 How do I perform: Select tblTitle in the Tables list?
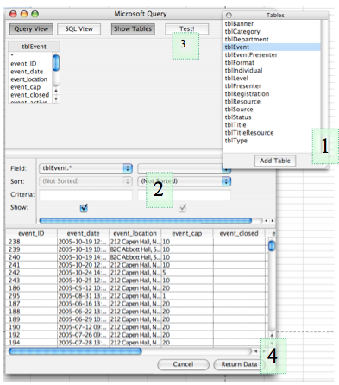[x=272, y=125]
